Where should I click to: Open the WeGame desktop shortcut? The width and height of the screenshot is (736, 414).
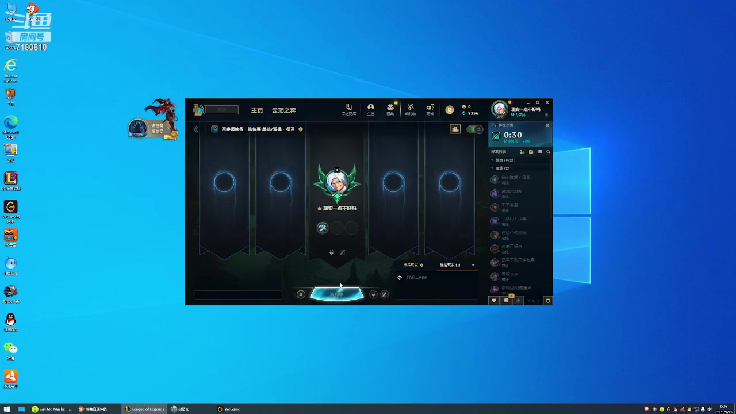click(x=10, y=210)
